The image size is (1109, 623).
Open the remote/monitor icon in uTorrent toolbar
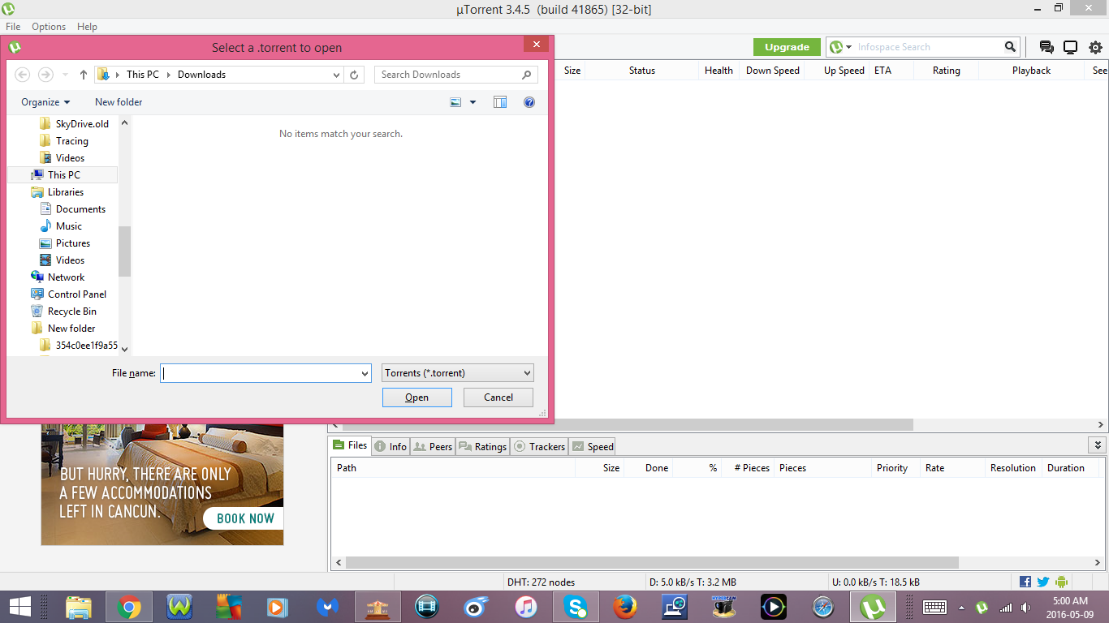(x=1071, y=47)
